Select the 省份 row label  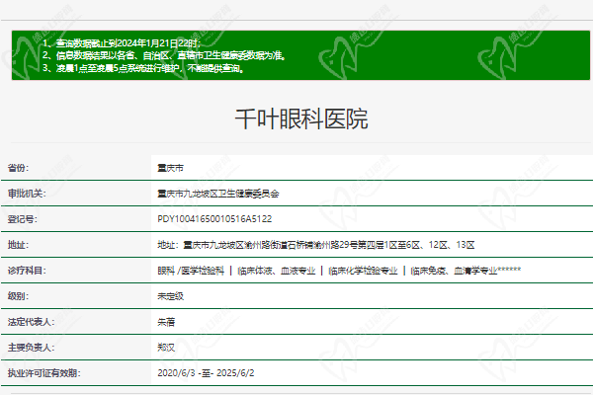point(19,168)
